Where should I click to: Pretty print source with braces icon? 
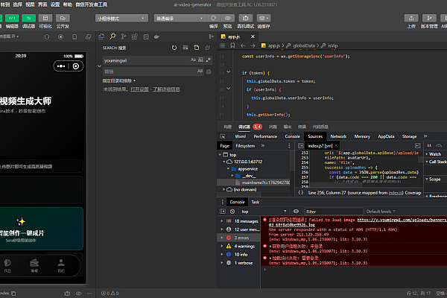pos(300,192)
